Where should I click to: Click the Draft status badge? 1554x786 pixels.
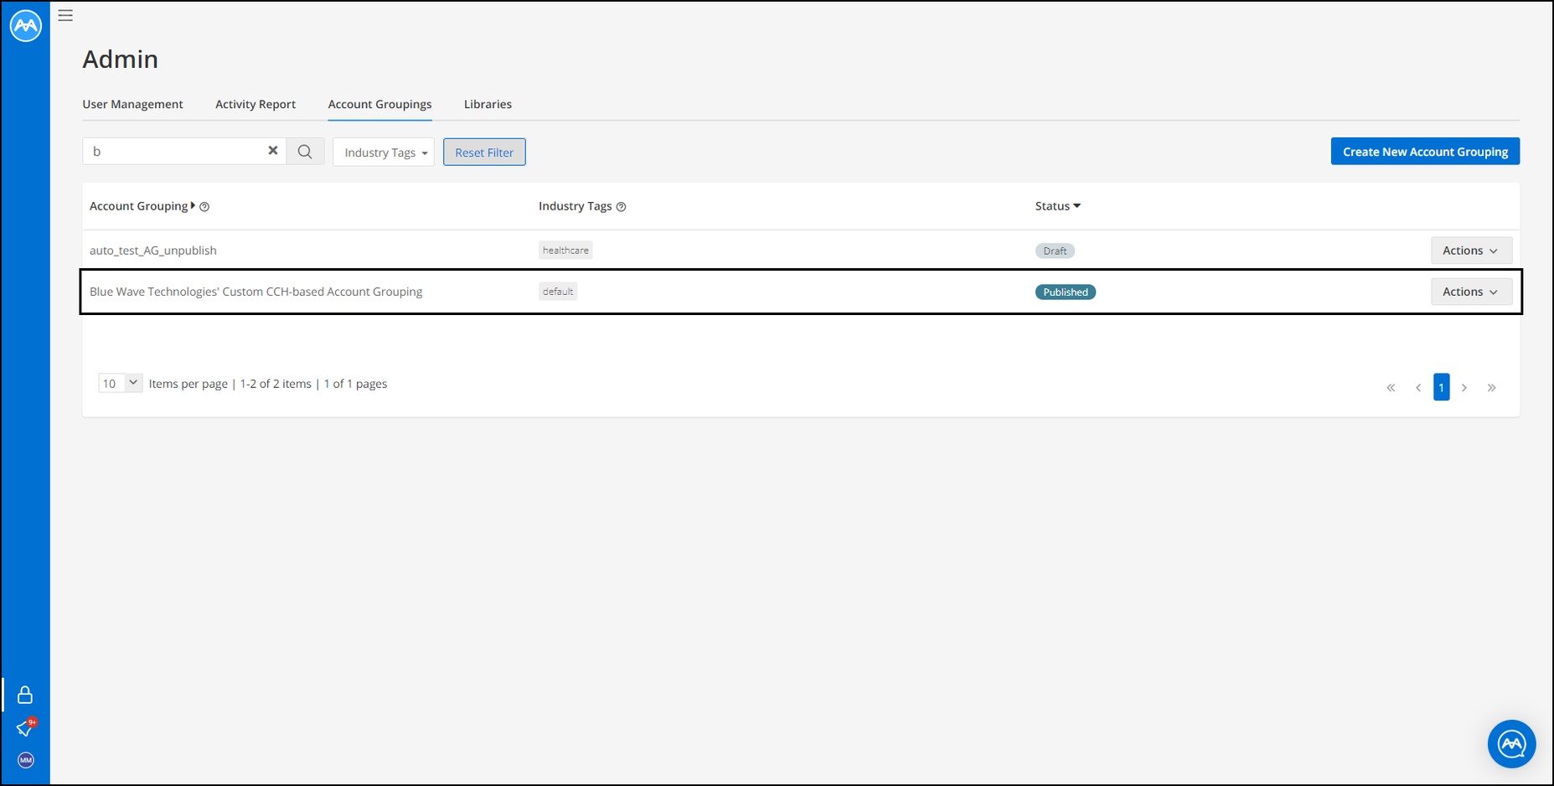1055,251
